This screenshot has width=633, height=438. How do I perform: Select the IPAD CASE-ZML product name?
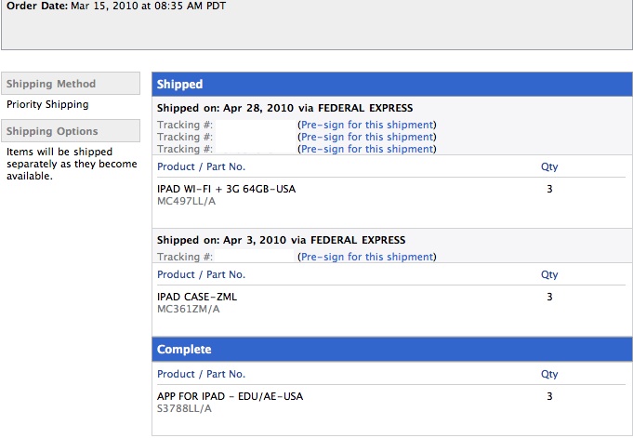pyautogui.click(x=197, y=297)
